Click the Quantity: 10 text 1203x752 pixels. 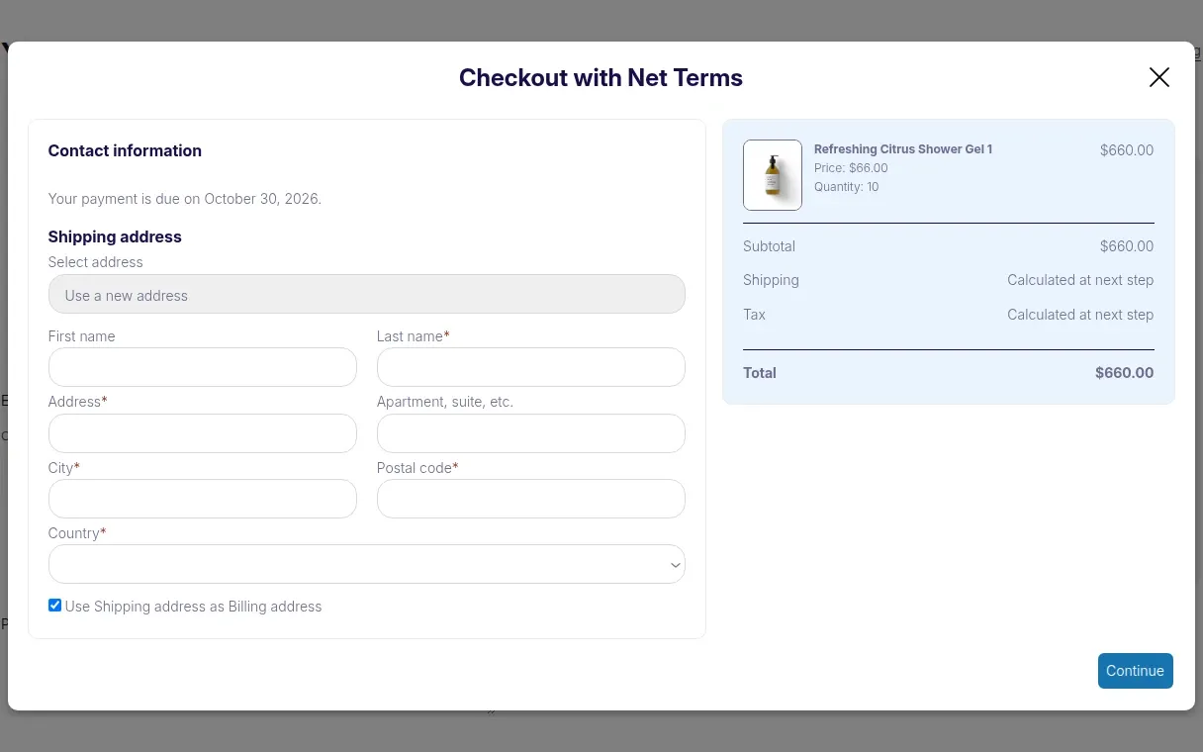point(846,187)
